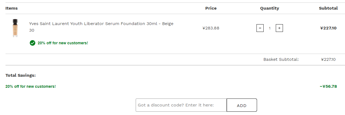
Task: Click the Total Savings 20% off label
Action: pyautogui.click(x=31, y=86)
